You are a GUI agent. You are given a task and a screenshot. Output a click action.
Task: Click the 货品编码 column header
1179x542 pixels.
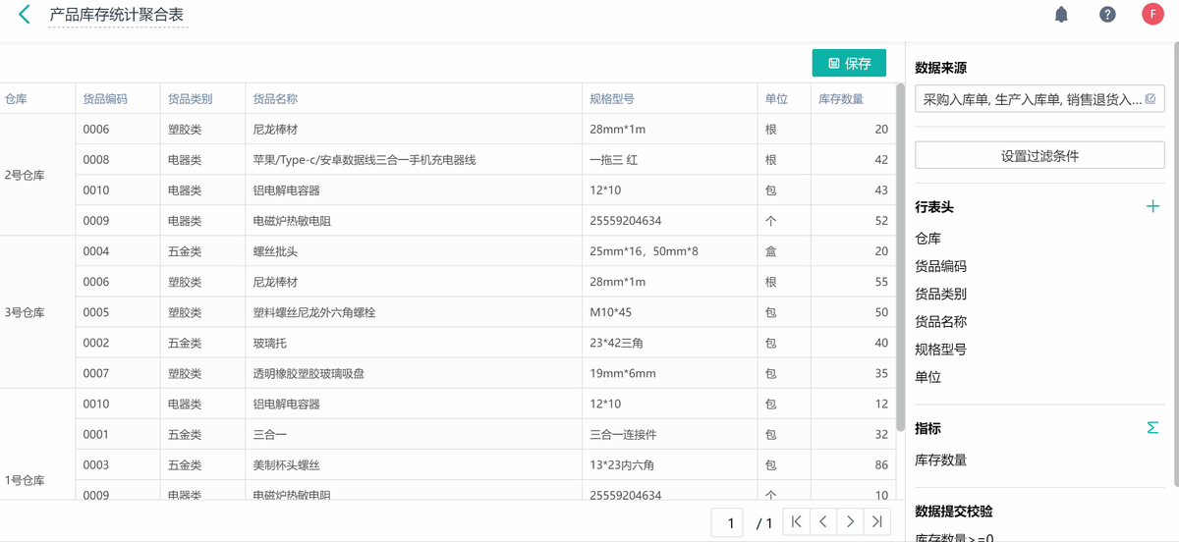118,99
